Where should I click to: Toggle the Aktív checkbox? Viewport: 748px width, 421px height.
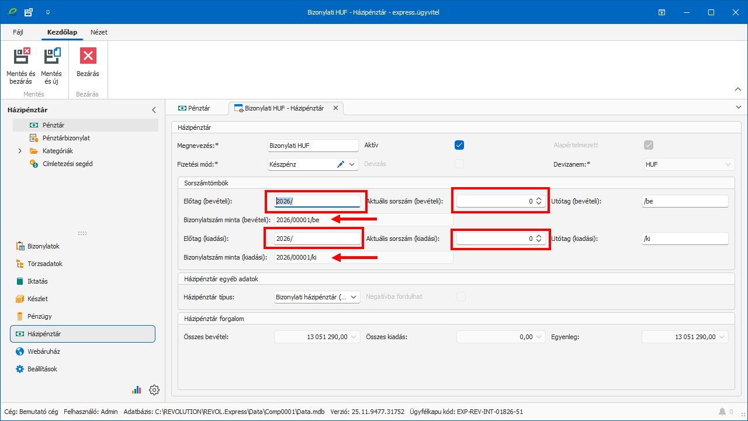(x=459, y=145)
